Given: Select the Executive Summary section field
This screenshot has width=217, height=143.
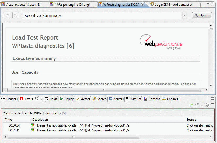Looking at the screenshot, I should (101, 15).
